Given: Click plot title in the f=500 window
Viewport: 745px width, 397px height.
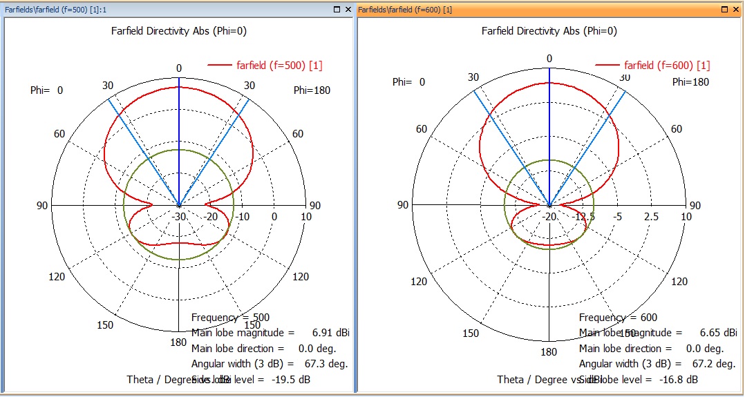Looking at the screenshot, I should pyautogui.click(x=178, y=31).
